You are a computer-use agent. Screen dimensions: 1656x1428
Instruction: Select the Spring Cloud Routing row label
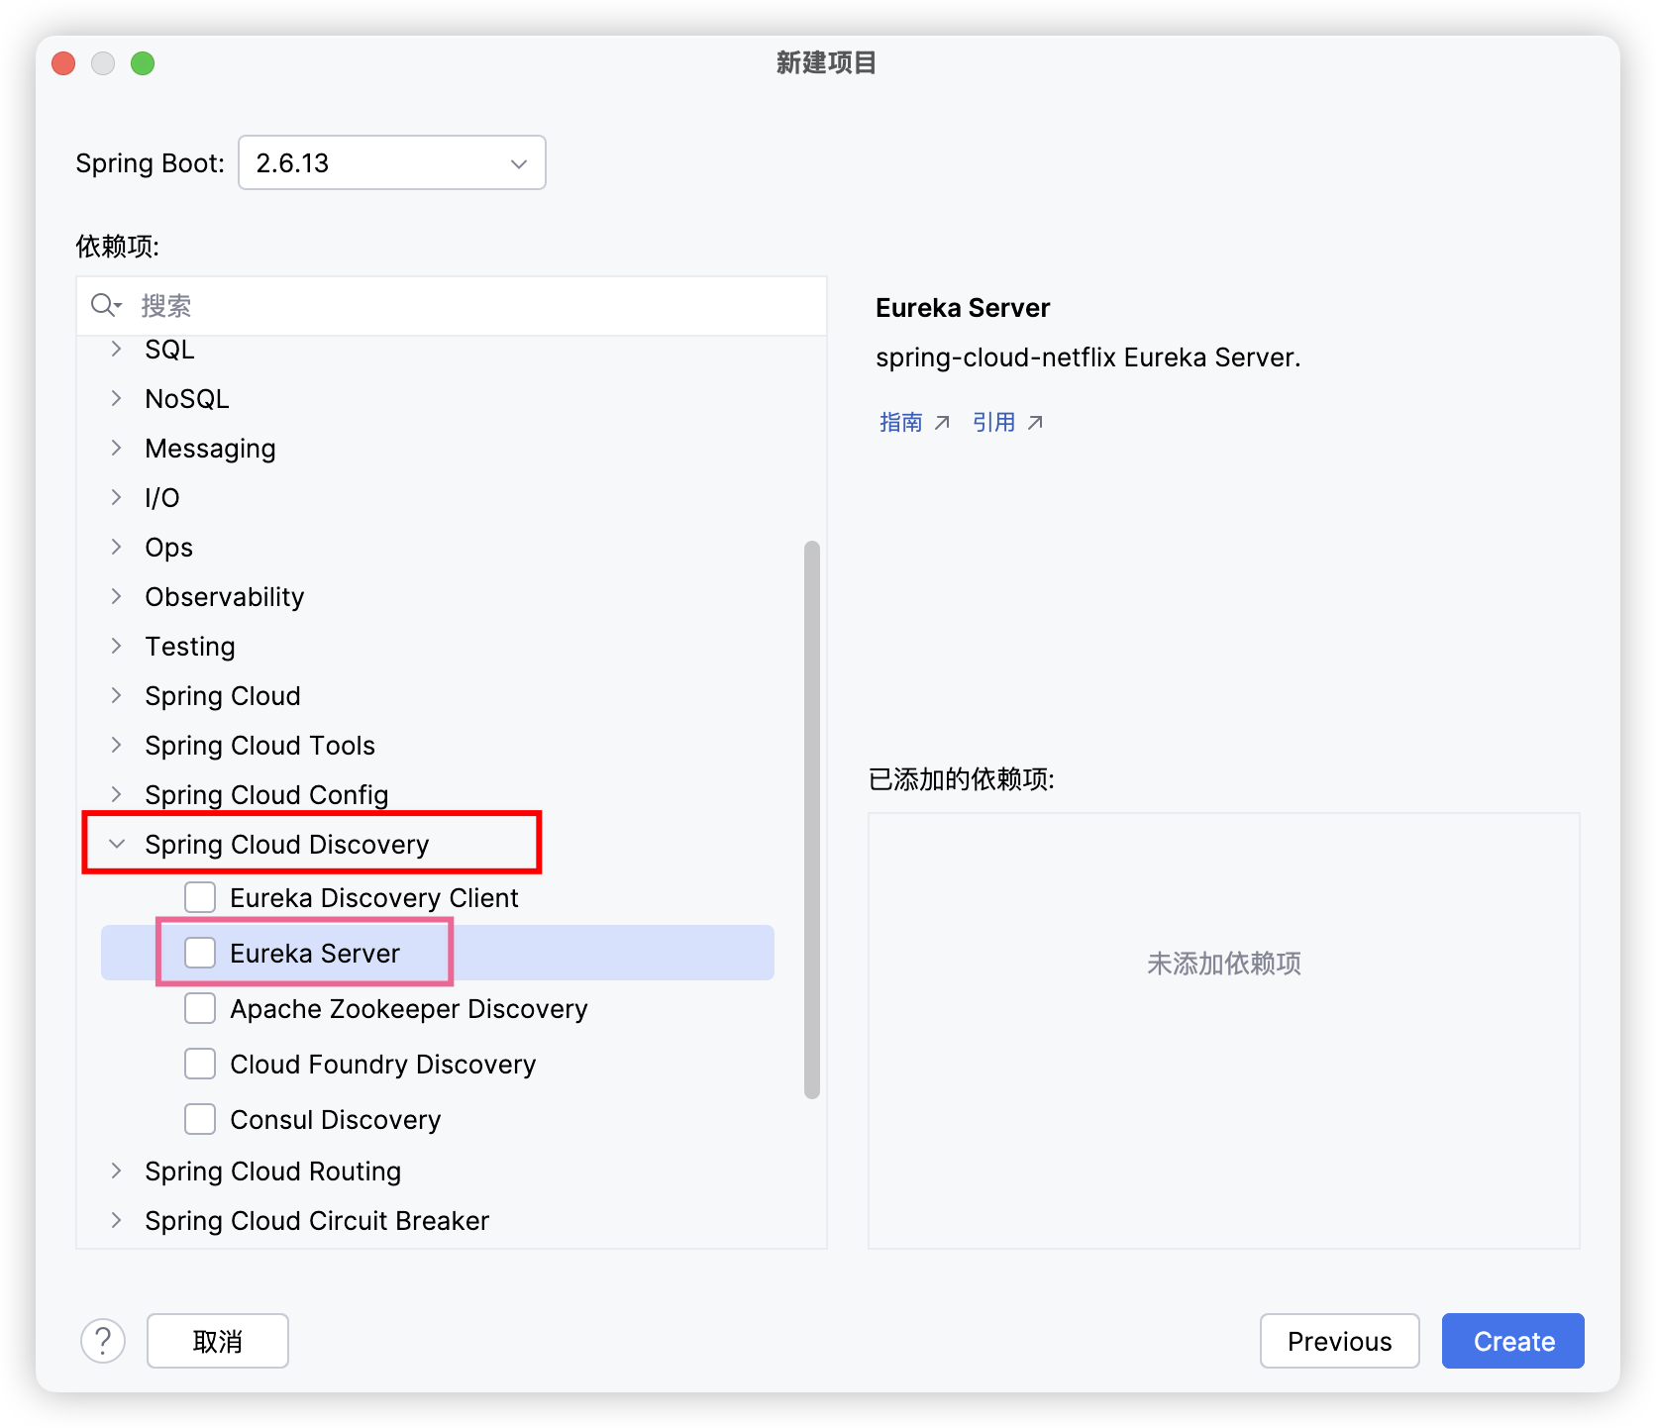point(272,1171)
